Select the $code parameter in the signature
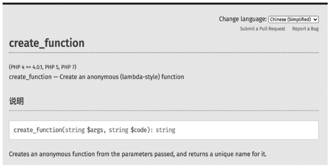The image size is (329, 166). (x=139, y=130)
